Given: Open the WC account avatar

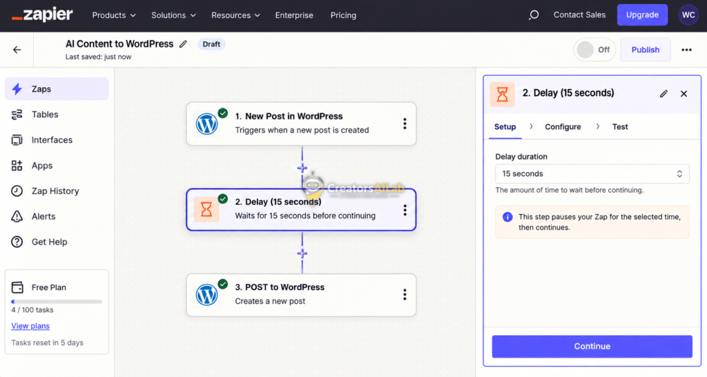Looking at the screenshot, I should (688, 15).
